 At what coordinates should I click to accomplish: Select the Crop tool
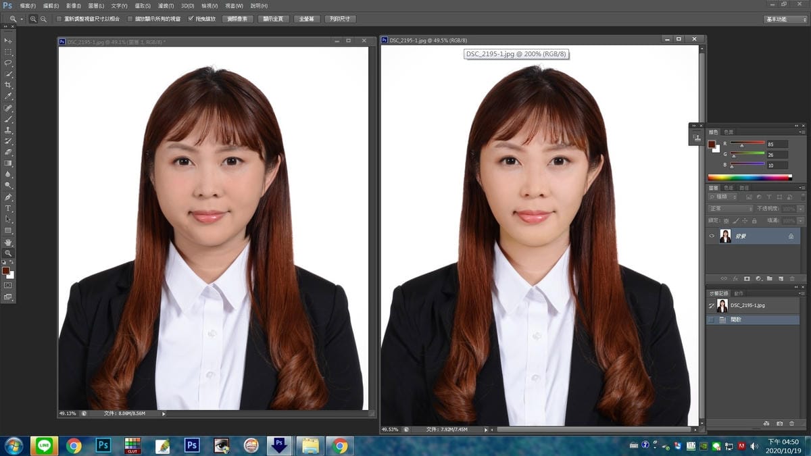pos(8,85)
